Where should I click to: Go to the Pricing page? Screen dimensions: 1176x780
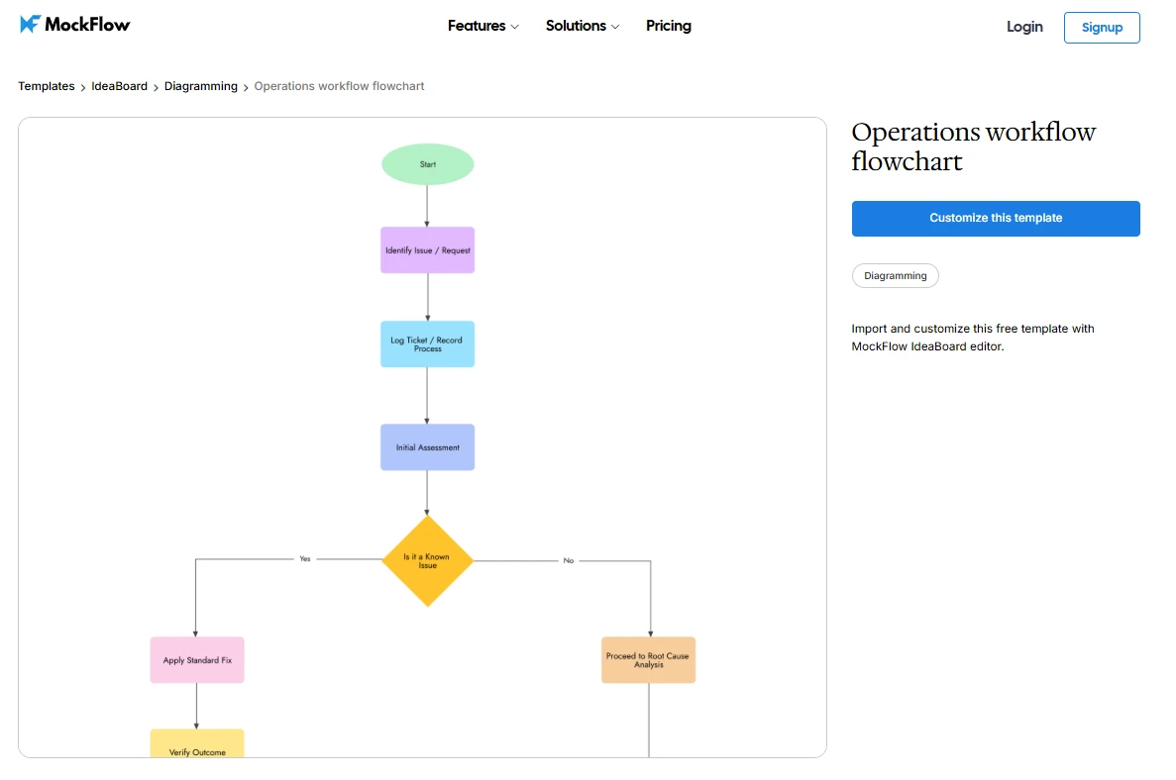pyautogui.click(x=669, y=26)
